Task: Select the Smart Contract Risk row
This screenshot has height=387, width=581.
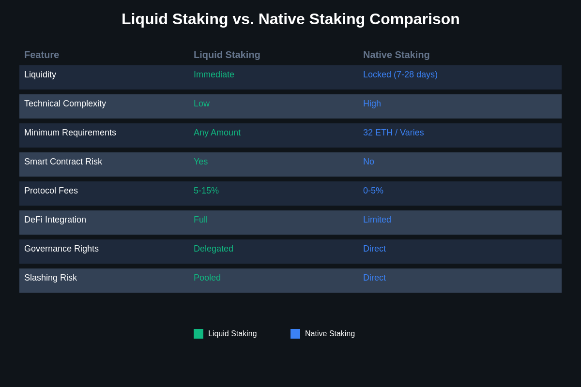Action: click(290, 164)
